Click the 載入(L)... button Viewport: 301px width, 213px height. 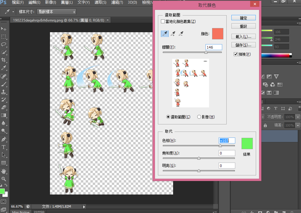point(243,36)
